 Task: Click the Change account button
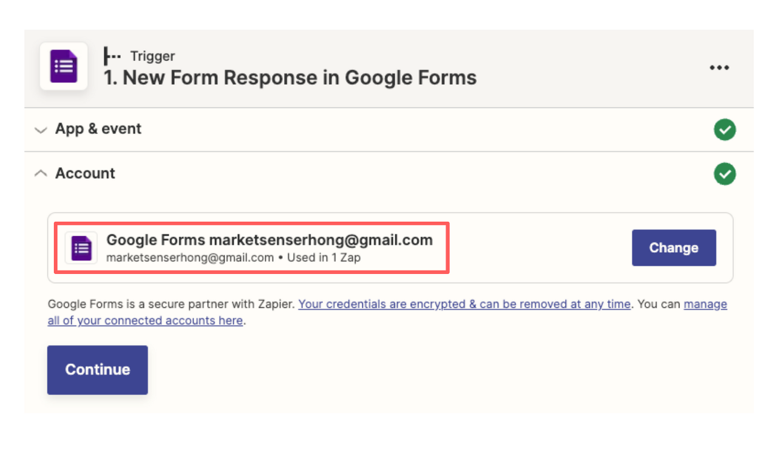coord(674,248)
